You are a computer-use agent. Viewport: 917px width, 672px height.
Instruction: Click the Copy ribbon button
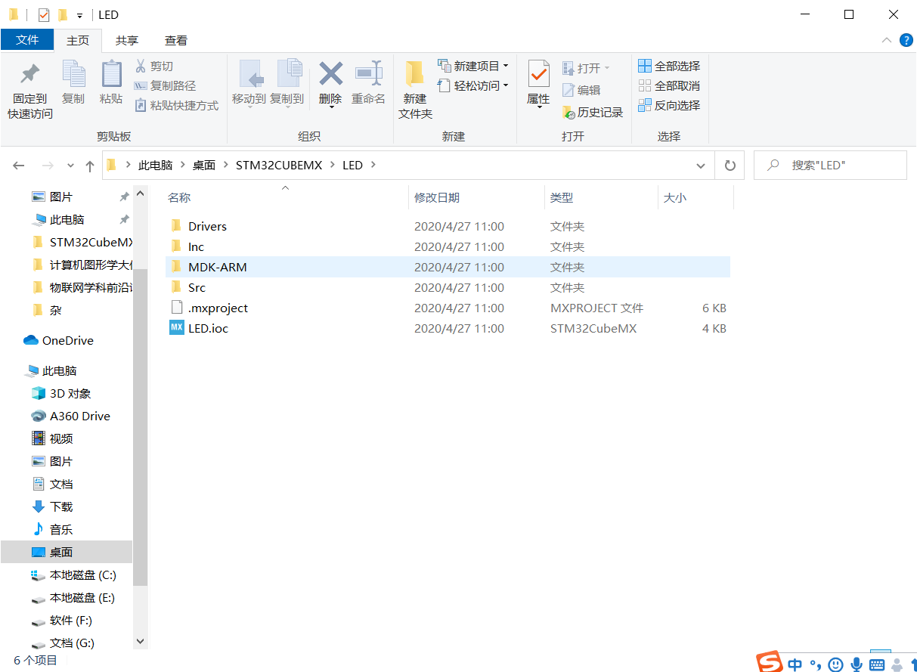tap(73, 82)
